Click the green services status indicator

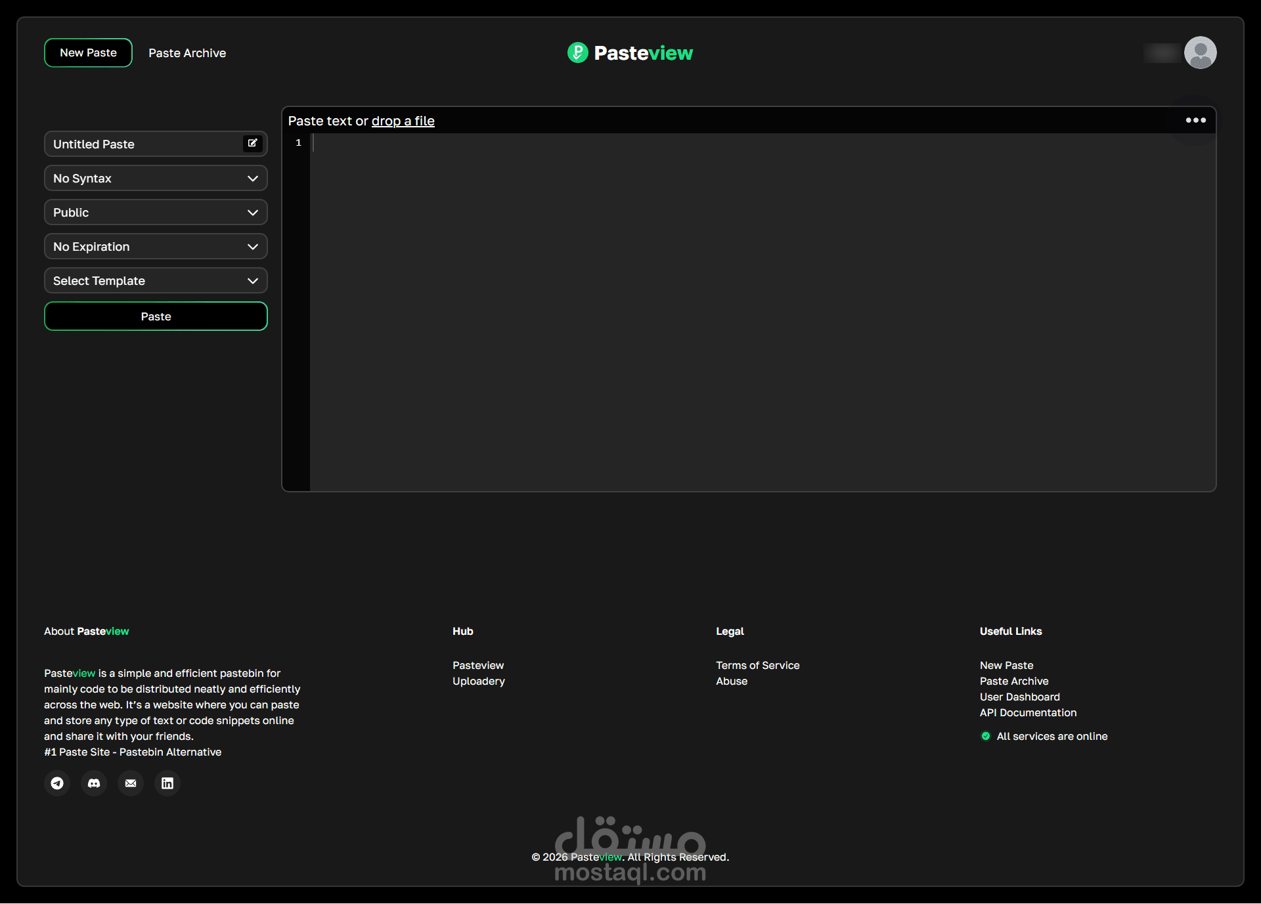pyautogui.click(x=985, y=736)
